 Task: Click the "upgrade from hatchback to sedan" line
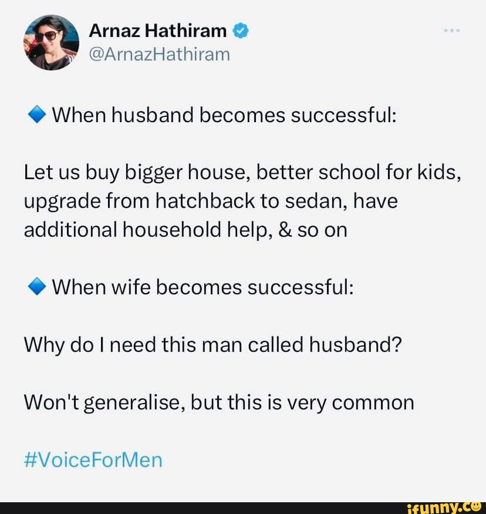click(211, 201)
